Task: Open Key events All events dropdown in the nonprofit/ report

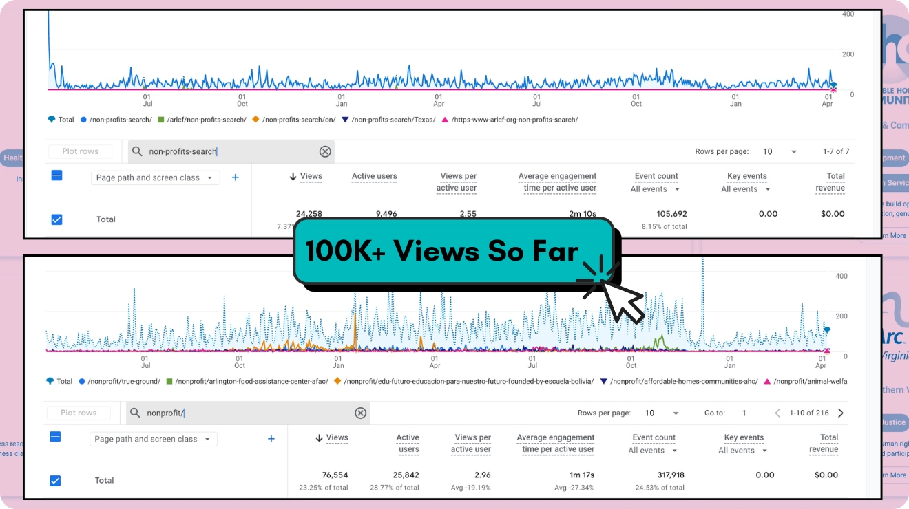Action: pos(743,451)
